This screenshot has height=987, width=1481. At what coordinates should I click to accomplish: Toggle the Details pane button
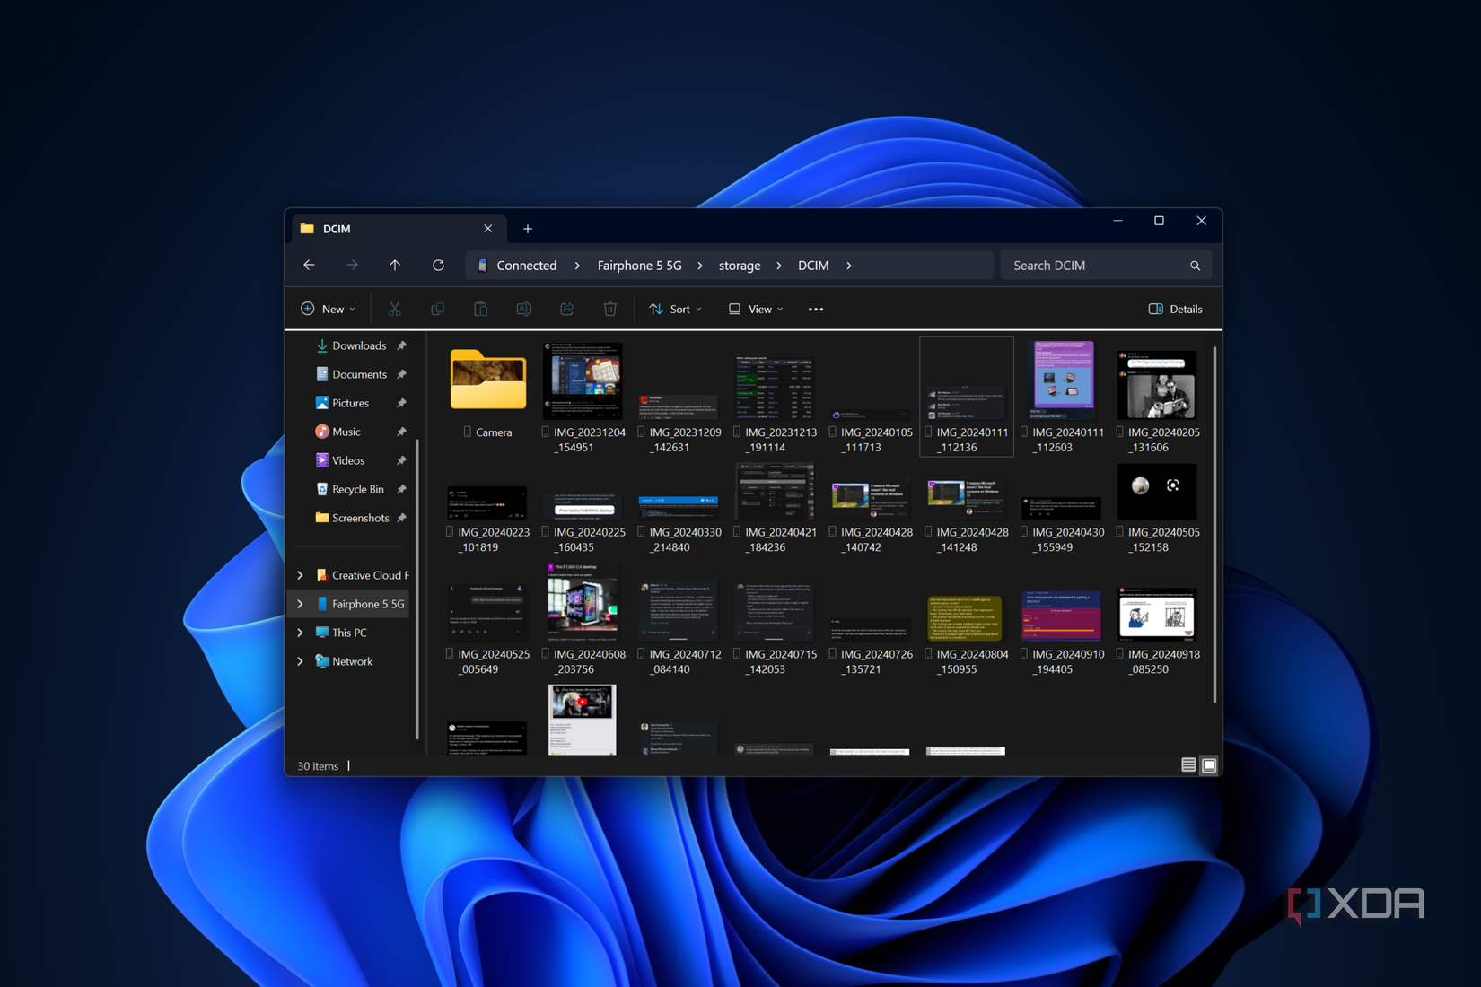[x=1175, y=309]
